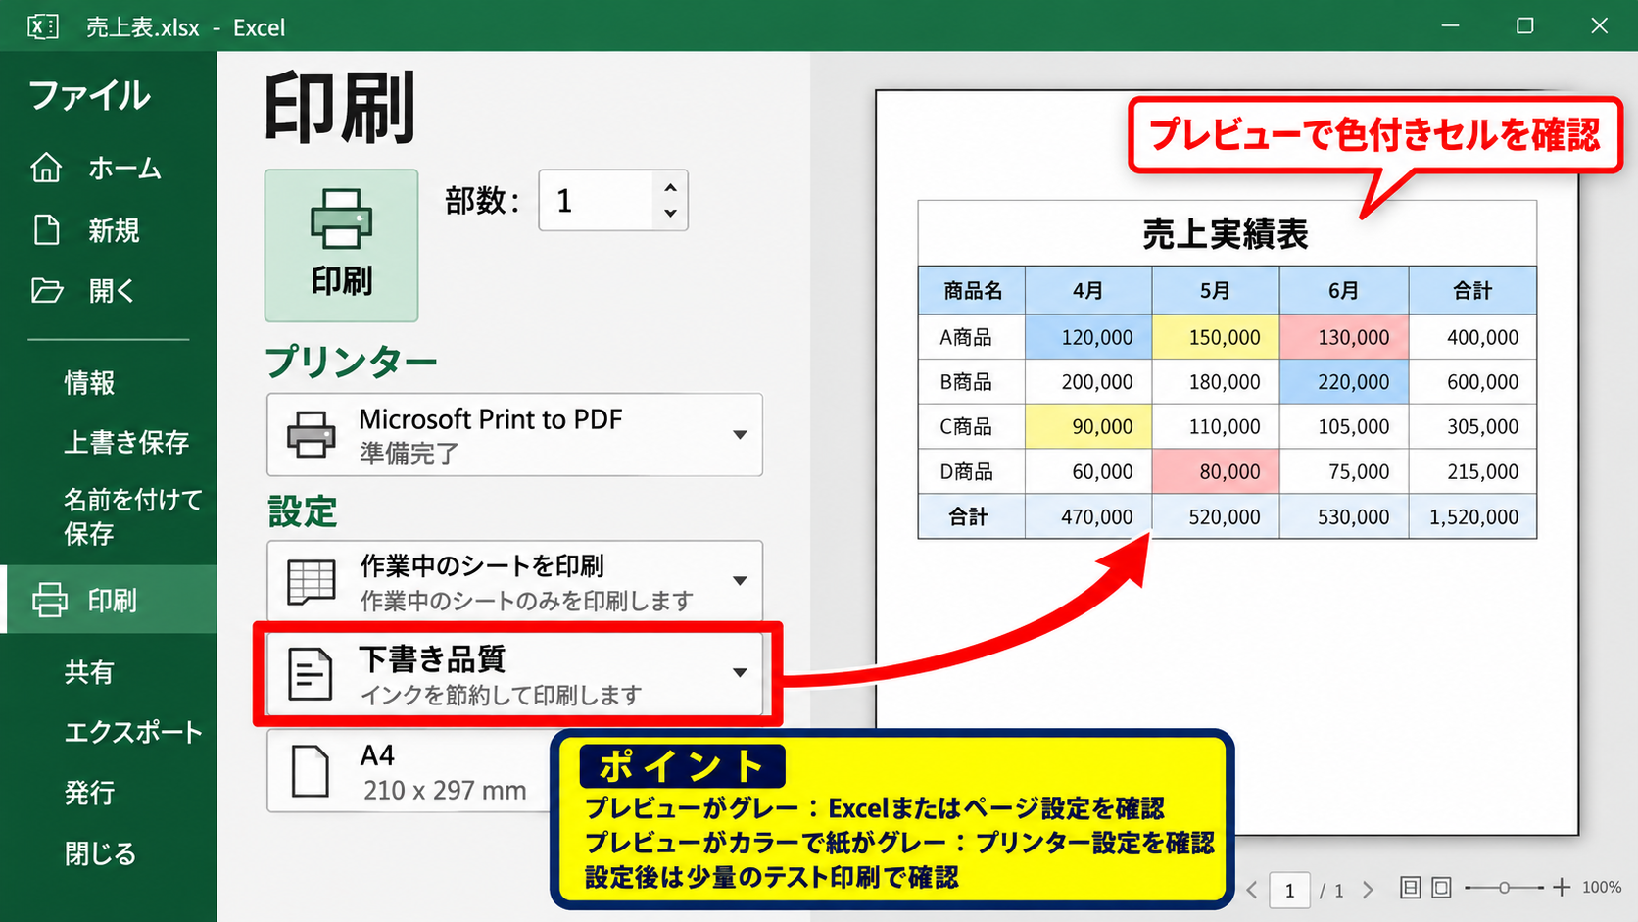Click the blue 220,000 cell in the preview
The height and width of the screenshot is (922, 1638).
pos(1344,382)
